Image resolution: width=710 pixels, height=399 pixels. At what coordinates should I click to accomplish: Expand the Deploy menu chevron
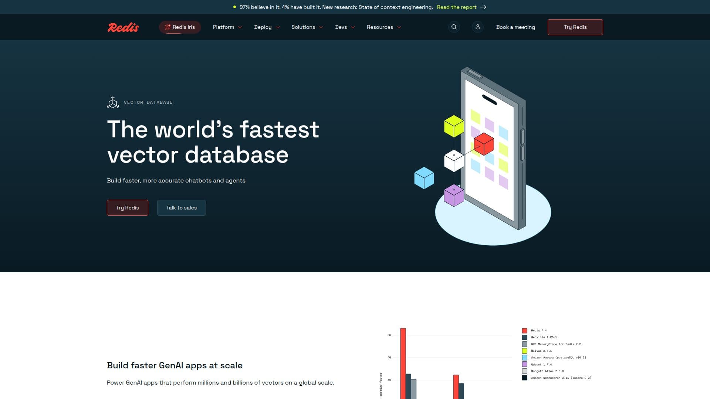[x=278, y=27]
